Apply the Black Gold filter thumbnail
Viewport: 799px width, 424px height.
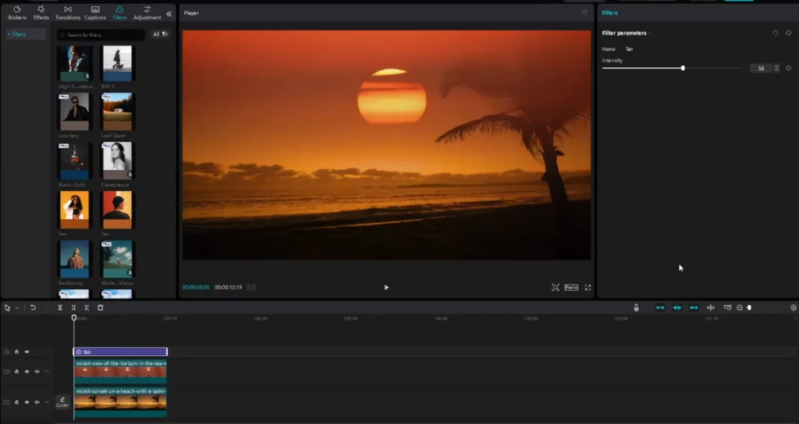pos(74,161)
